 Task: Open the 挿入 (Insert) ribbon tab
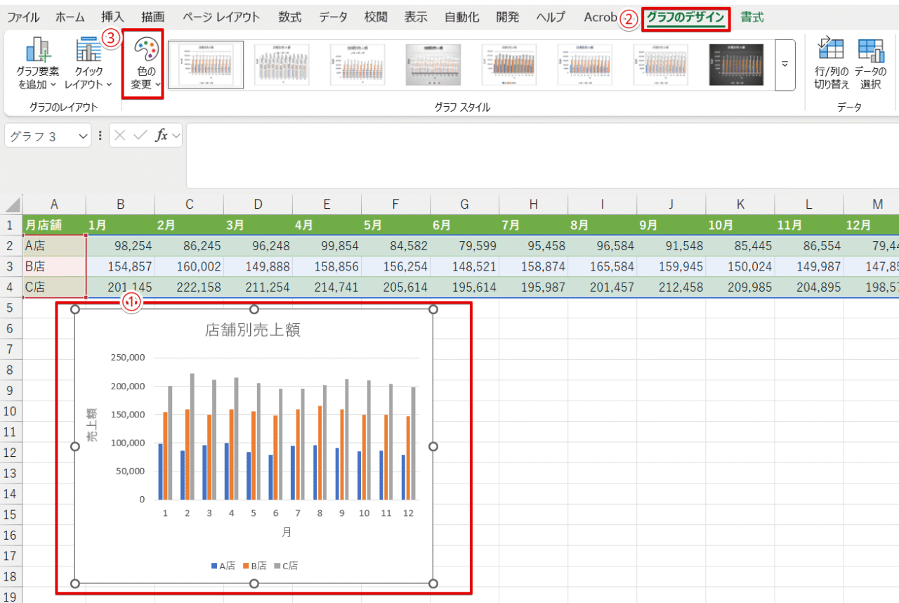tap(112, 18)
